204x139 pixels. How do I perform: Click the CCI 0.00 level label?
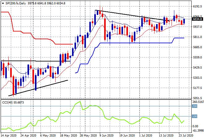pyautogui.click(x=195, y=126)
